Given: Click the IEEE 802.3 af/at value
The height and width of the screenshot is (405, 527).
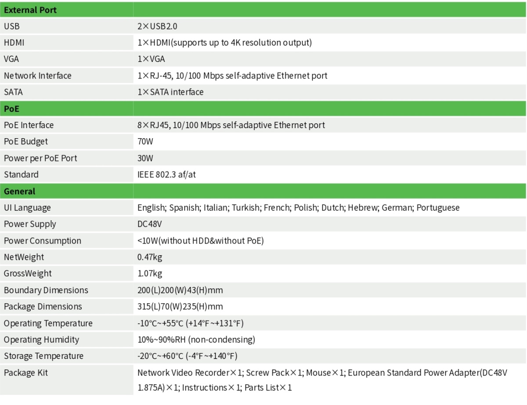Looking at the screenshot, I should (x=166, y=174).
